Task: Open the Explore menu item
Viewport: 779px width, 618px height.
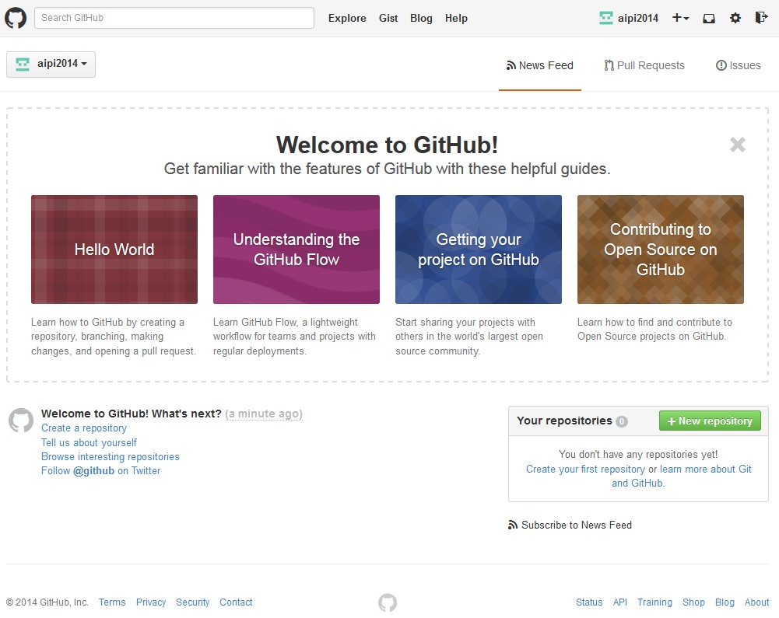Action: click(x=347, y=19)
